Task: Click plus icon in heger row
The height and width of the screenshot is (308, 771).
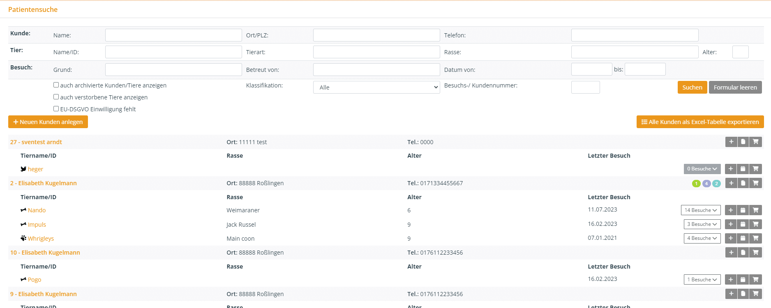Action: [x=731, y=169]
